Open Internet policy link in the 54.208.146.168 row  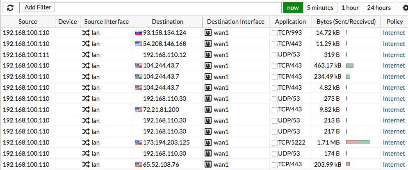[x=394, y=44]
